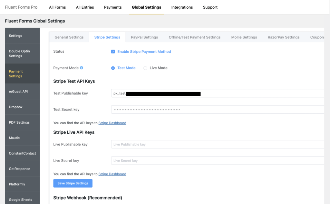Go to RazorPay Settings tab
330x204 pixels.
coord(284,37)
